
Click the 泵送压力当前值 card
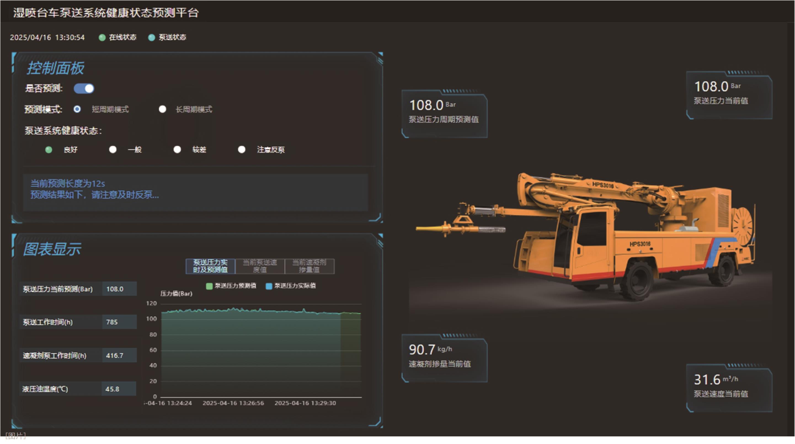click(729, 95)
